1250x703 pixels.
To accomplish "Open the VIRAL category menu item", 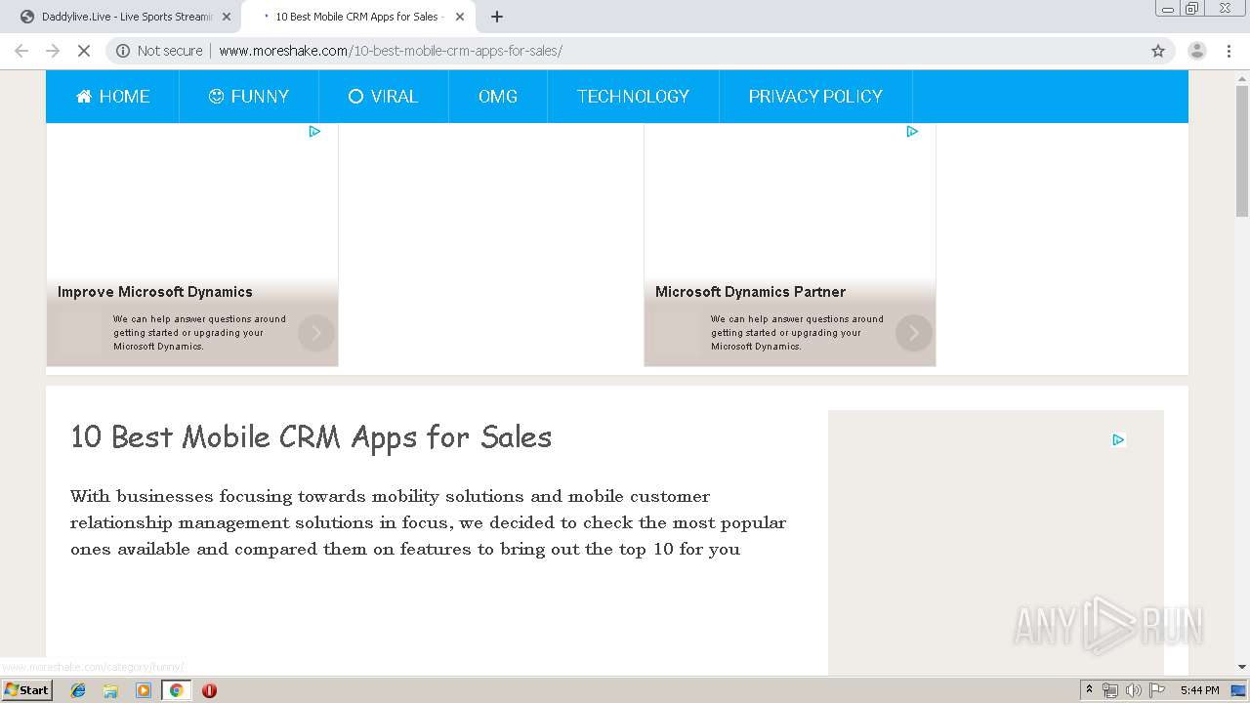I will [x=384, y=97].
